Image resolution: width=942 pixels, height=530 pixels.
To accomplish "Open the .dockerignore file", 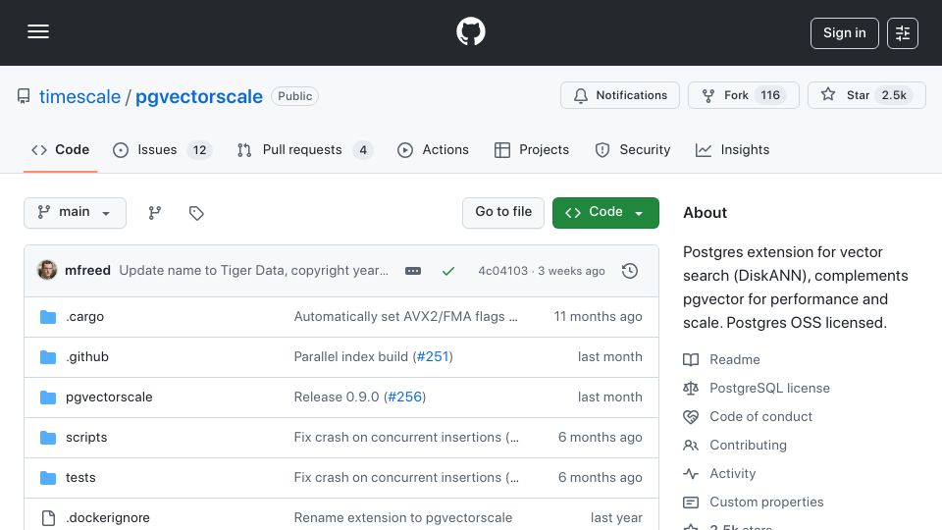I will click(x=108, y=518).
